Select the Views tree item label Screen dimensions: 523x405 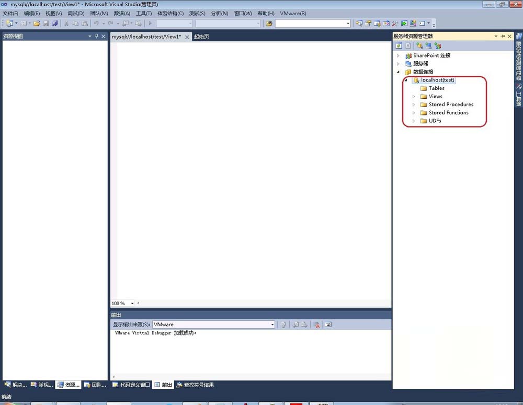(x=435, y=96)
